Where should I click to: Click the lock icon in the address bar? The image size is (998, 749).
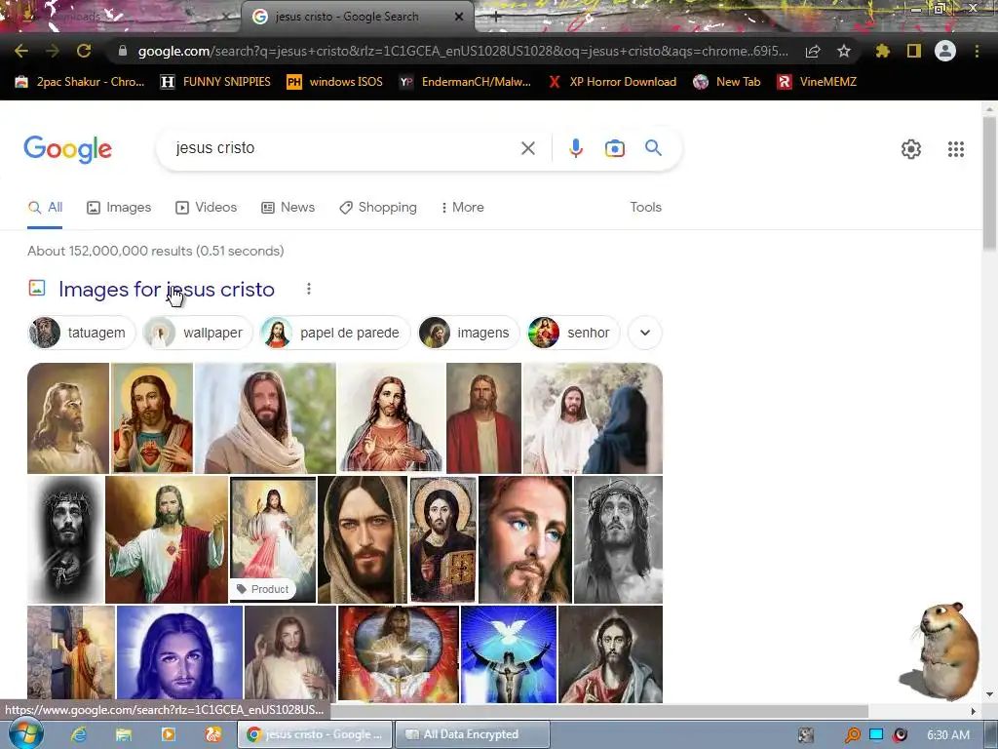[123, 51]
